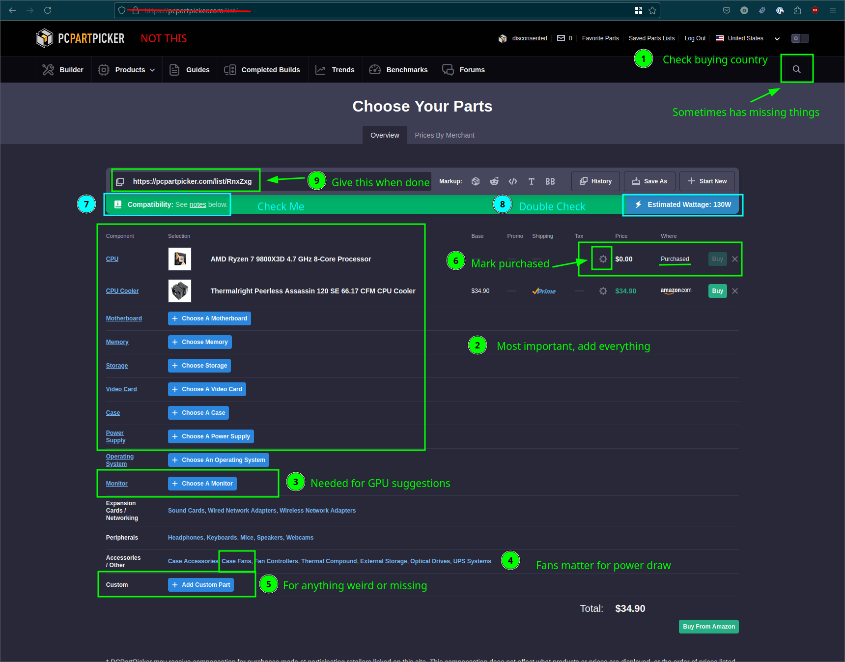Switch to the Overview tab
This screenshot has width=845, height=662.
click(x=385, y=135)
